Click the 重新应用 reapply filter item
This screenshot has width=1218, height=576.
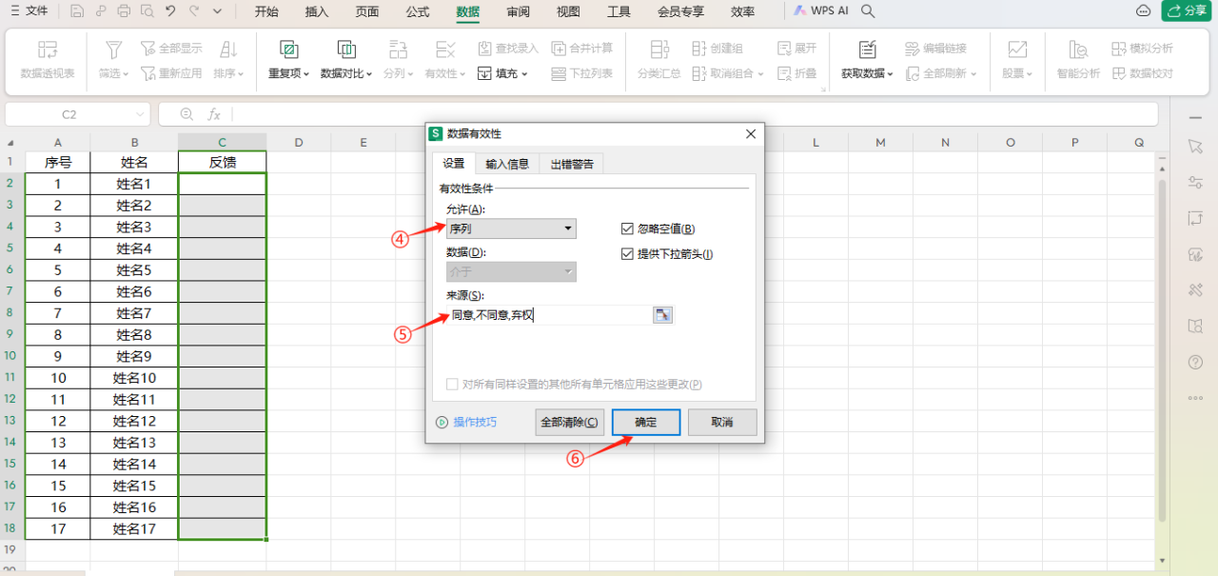click(171, 73)
